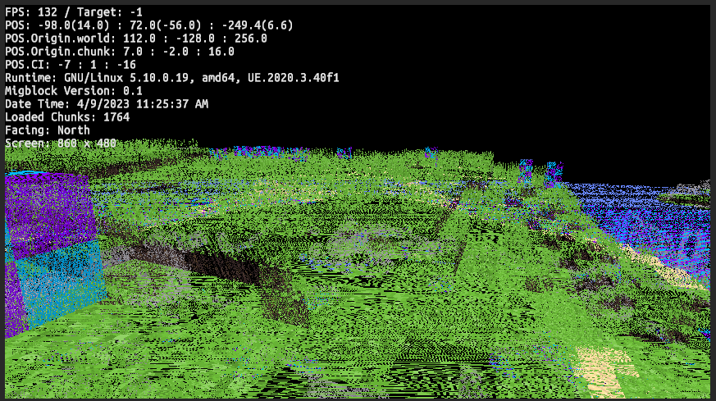Click the Migblock Version: 0.1 text

[x=74, y=91]
